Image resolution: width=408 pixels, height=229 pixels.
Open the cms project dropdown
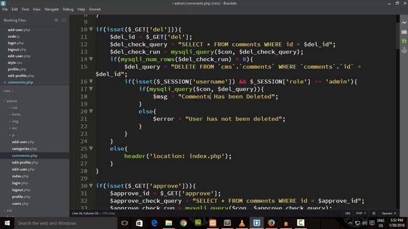(x=8, y=91)
